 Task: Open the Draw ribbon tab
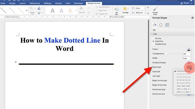3,3
